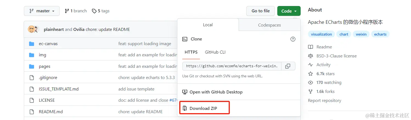Toggle the green Code dropdown button
The width and height of the screenshot is (411, 120).
pos(289,11)
